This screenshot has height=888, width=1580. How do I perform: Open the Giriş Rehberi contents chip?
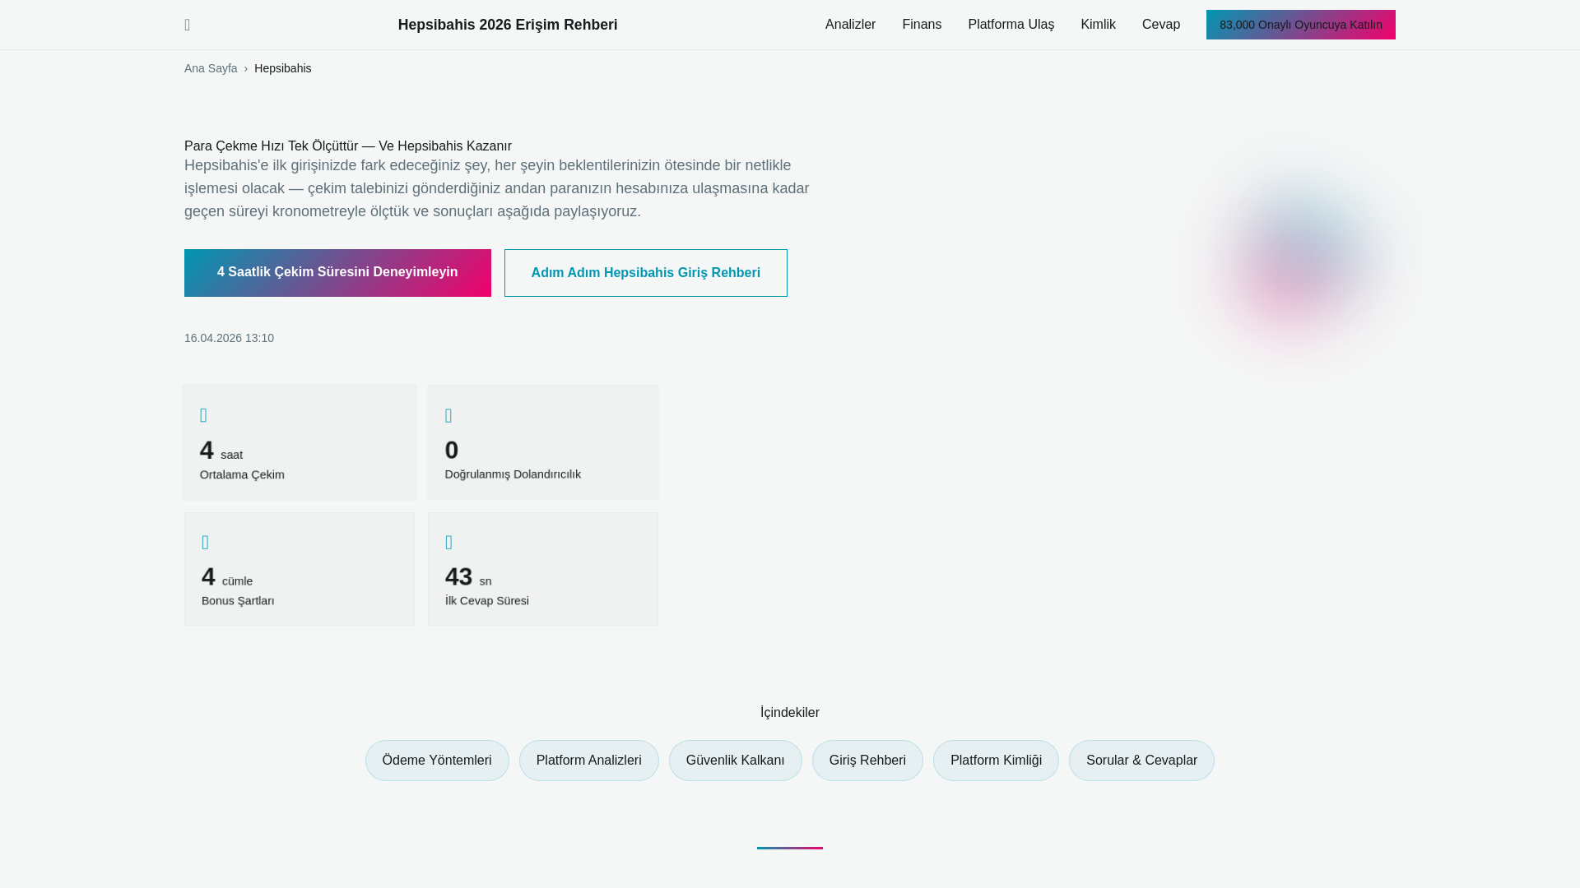pyautogui.click(x=867, y=761)
